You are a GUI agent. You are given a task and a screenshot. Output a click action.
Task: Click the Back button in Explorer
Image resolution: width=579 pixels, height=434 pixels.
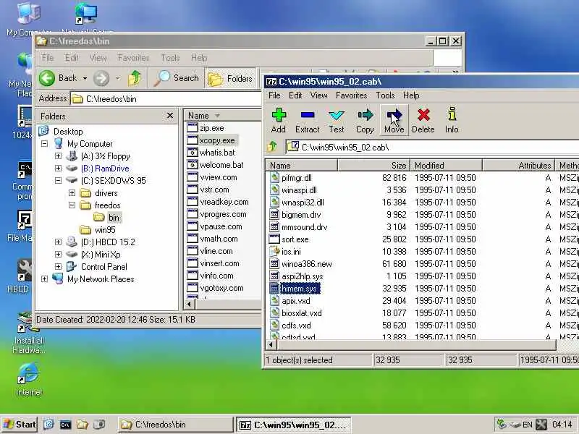pyautogui.click(x=59, y=78)
